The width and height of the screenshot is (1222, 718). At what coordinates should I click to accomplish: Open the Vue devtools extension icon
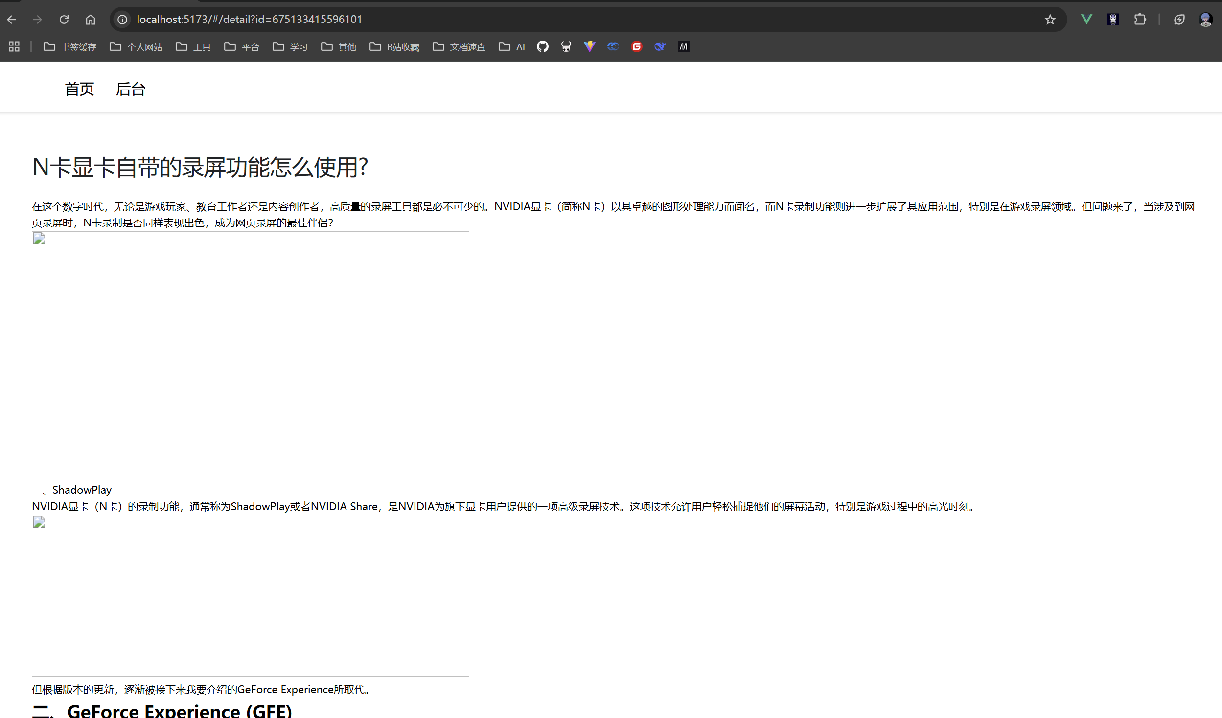1086,20
